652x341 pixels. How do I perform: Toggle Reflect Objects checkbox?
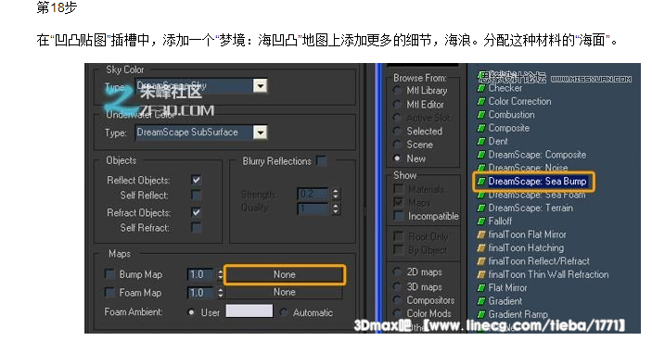coord(196,180)
